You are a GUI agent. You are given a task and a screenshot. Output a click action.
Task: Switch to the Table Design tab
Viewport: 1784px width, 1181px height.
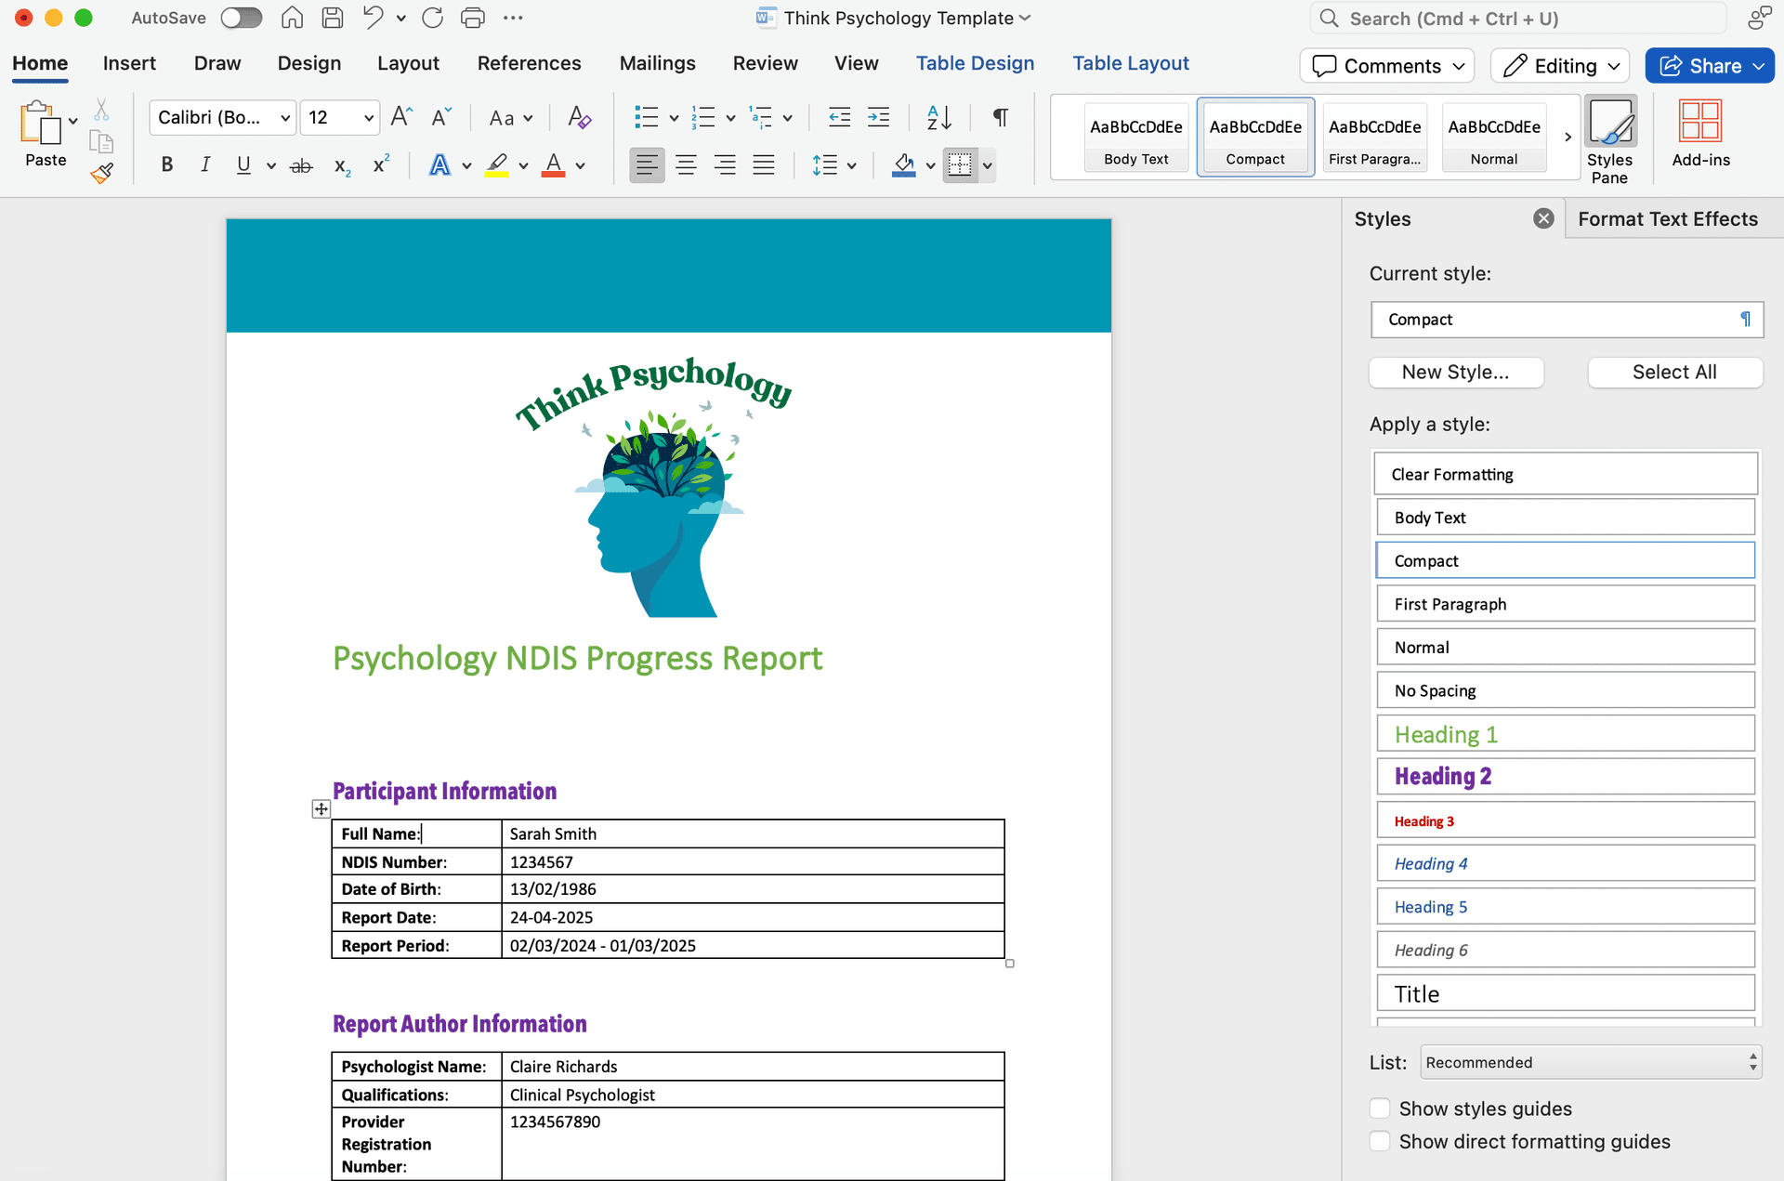pyautogui.click(x=975, y=63)
